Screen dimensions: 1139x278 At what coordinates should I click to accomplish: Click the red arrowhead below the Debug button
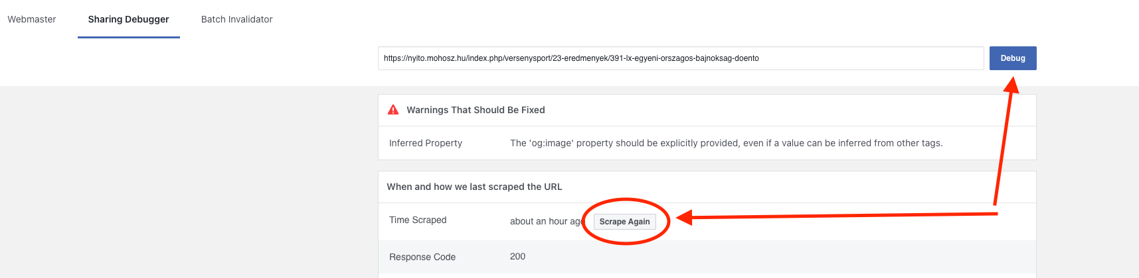1011,85
